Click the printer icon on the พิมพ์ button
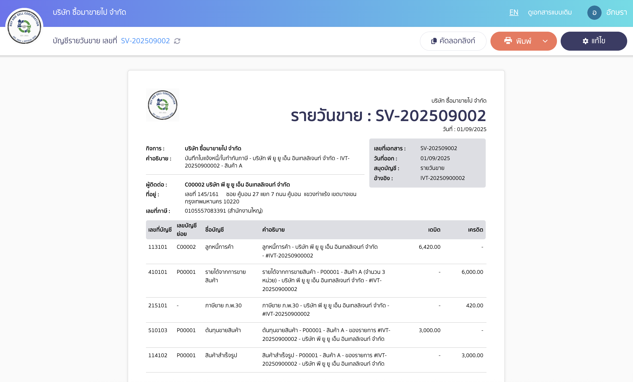The image size is (633, 382). click(x=508, y=41)
